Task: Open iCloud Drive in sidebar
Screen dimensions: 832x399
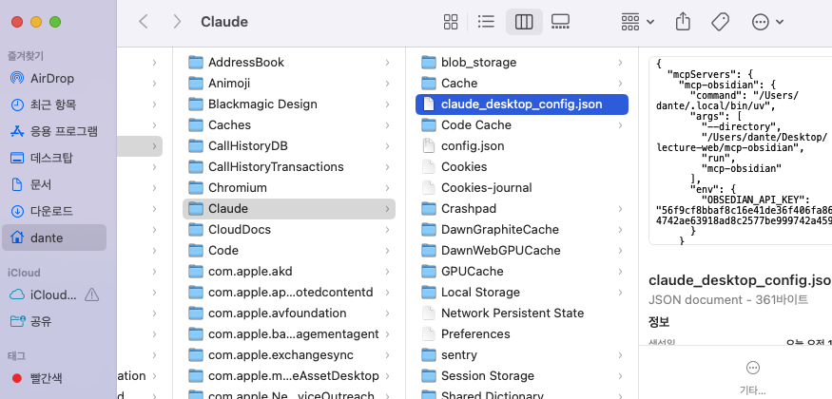Action: [44, 294]
